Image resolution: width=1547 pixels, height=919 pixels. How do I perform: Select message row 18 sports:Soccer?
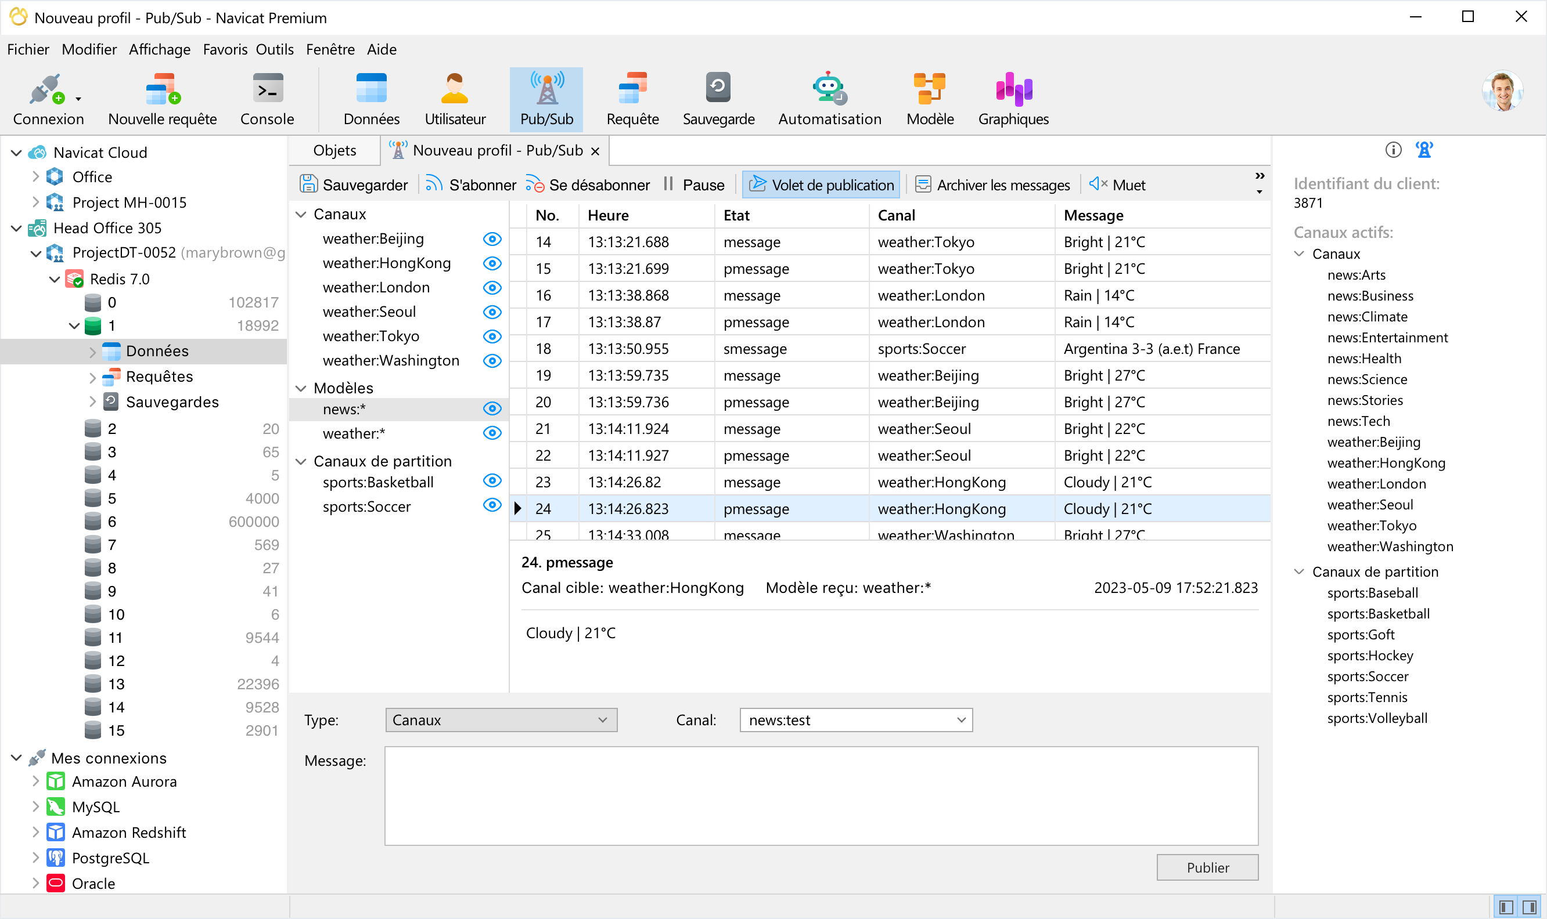[x=890, y=349]
